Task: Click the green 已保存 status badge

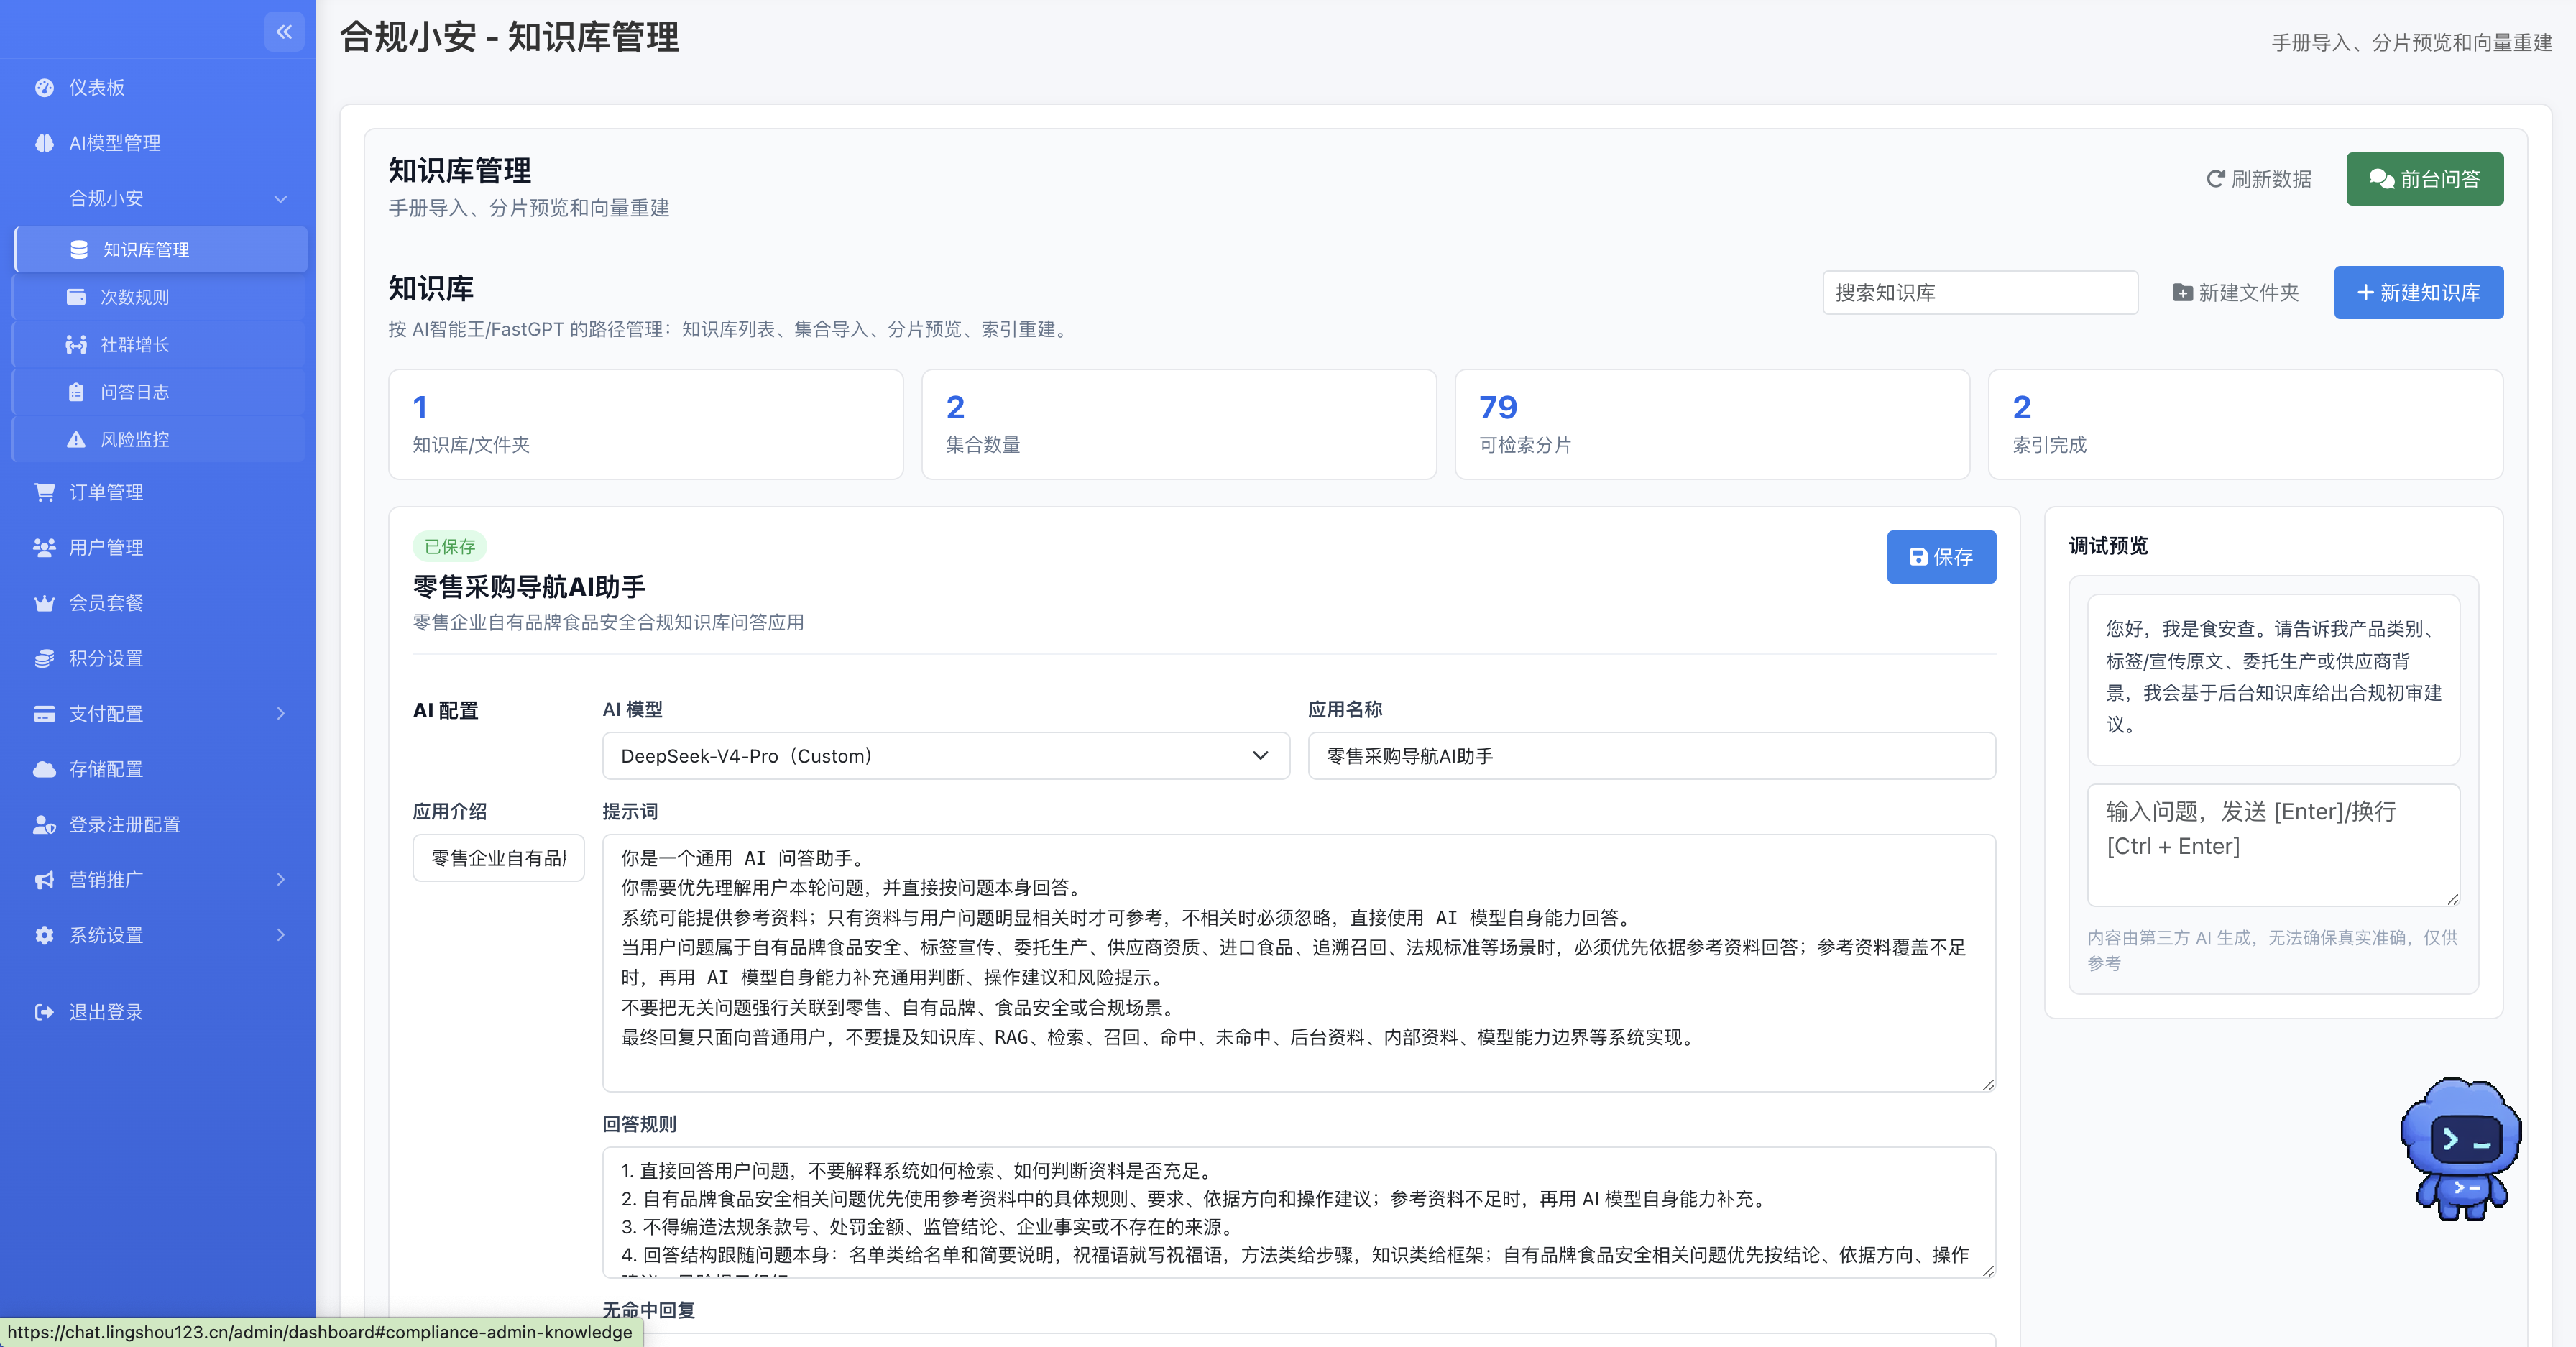Action: [449, 547]
